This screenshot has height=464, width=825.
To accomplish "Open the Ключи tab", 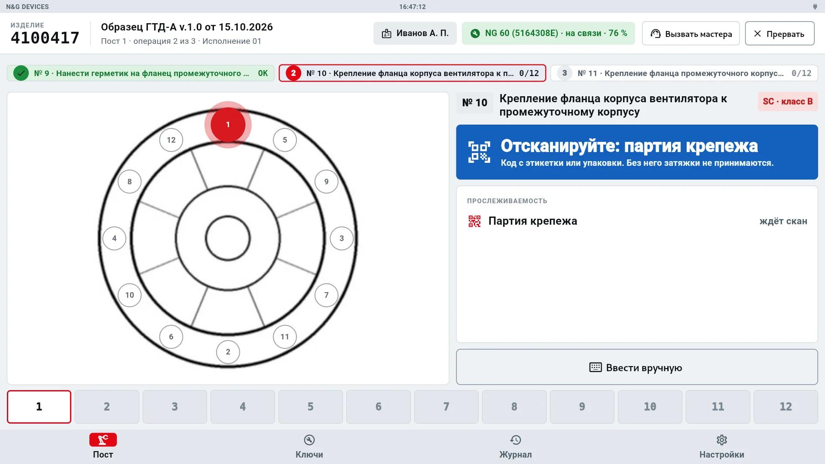I will click(x=309, y=447).
